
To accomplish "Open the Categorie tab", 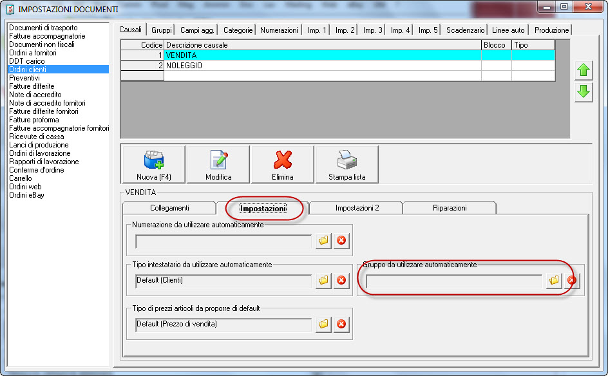I will 238,30.
